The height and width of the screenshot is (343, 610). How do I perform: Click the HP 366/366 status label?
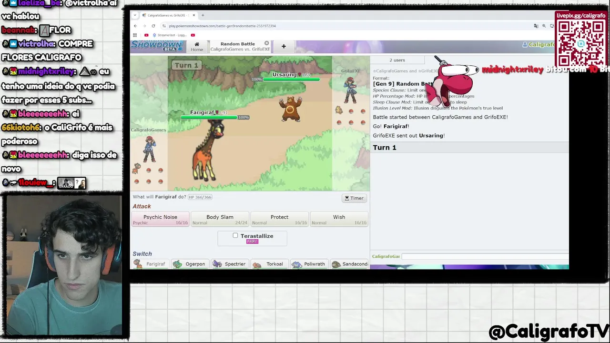coord(200,197)
